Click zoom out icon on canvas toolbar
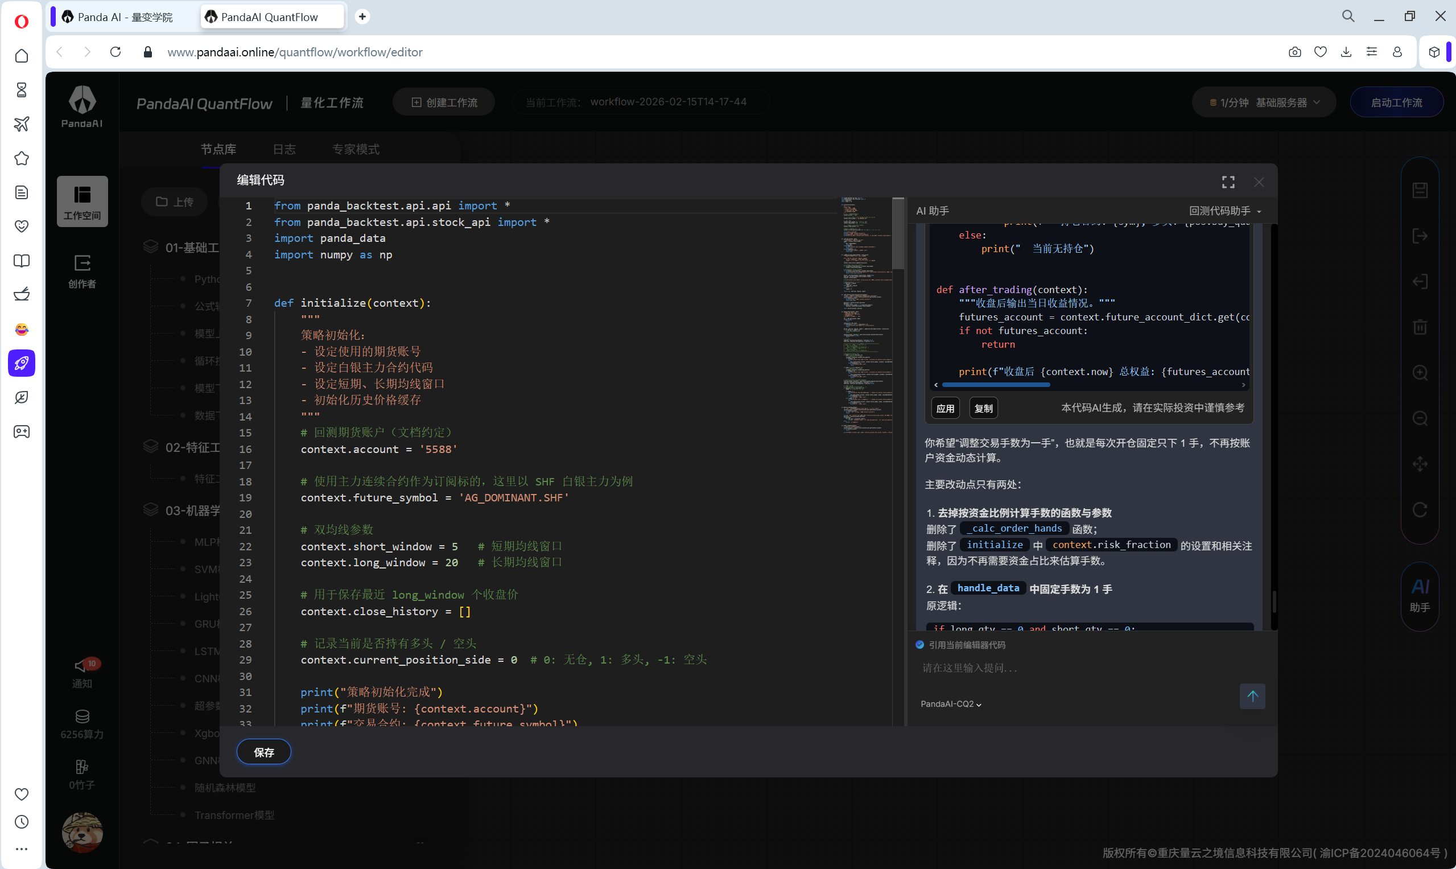Screen dimensions: 1456x869 [x=1420, y=418]
